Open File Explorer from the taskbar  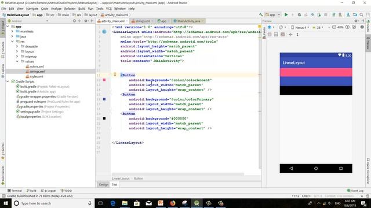click(x=125, y=203)
